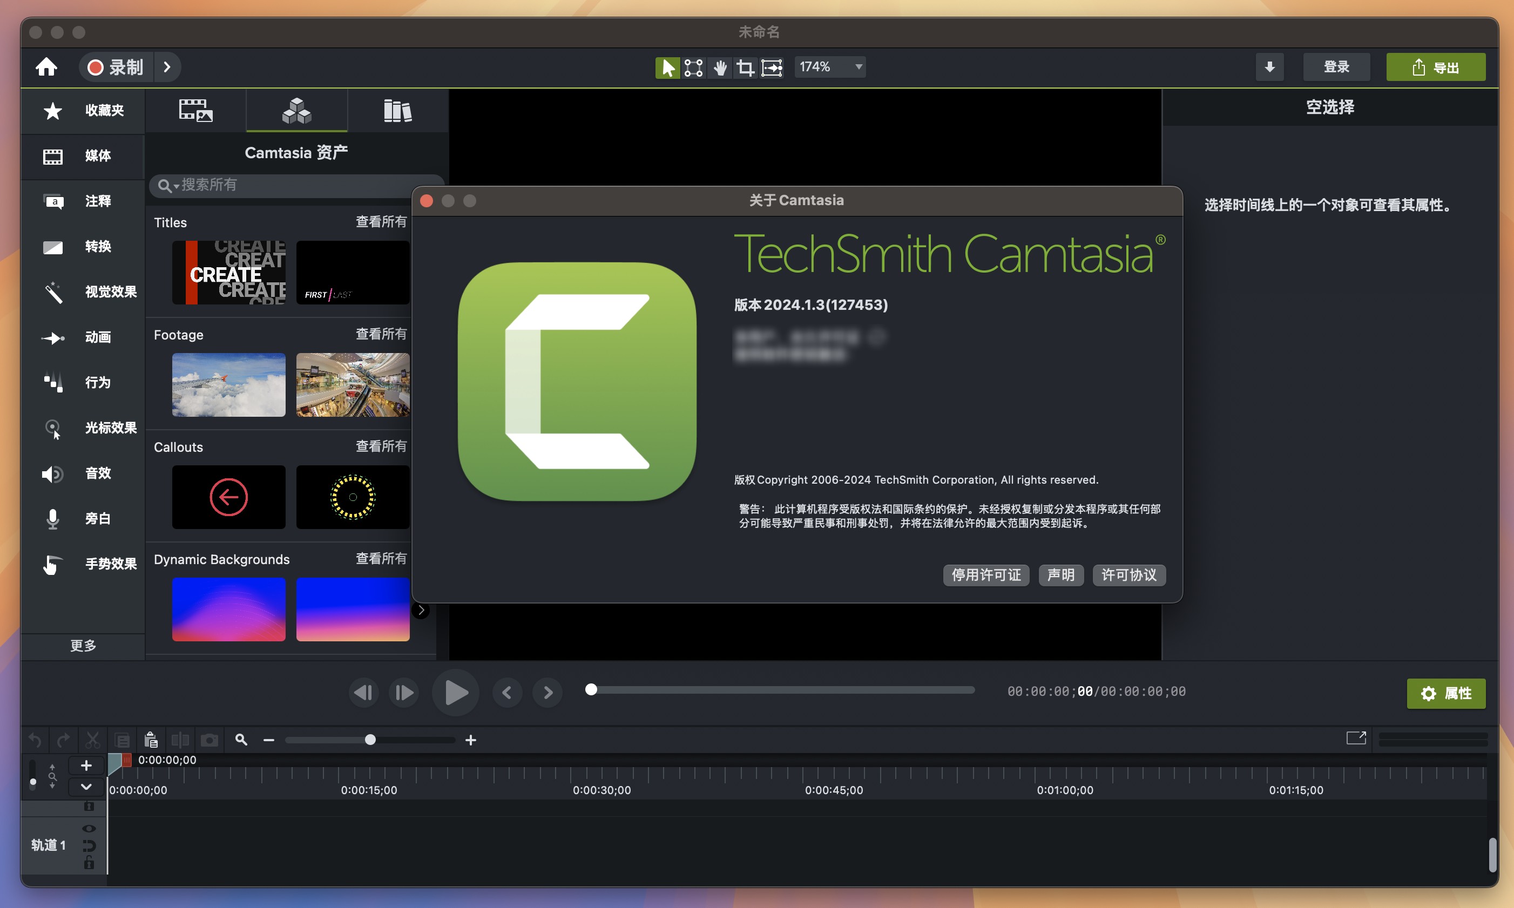This screenshot has width=1514, height=908.
Task: Toggle 轨道 1 eye visibility icon
Action: [x=89, y=829]
